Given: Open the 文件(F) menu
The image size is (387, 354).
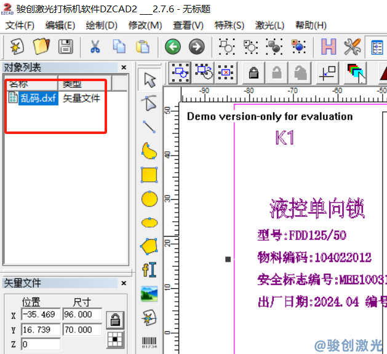Looking at the screenshot, I should coord(20,25).
